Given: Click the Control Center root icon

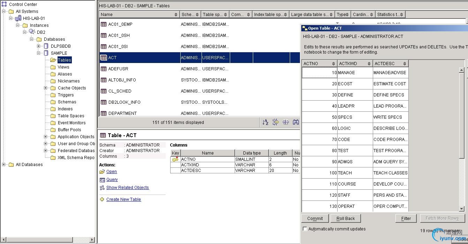Looking at the screenshot, I should click(4, 4).
